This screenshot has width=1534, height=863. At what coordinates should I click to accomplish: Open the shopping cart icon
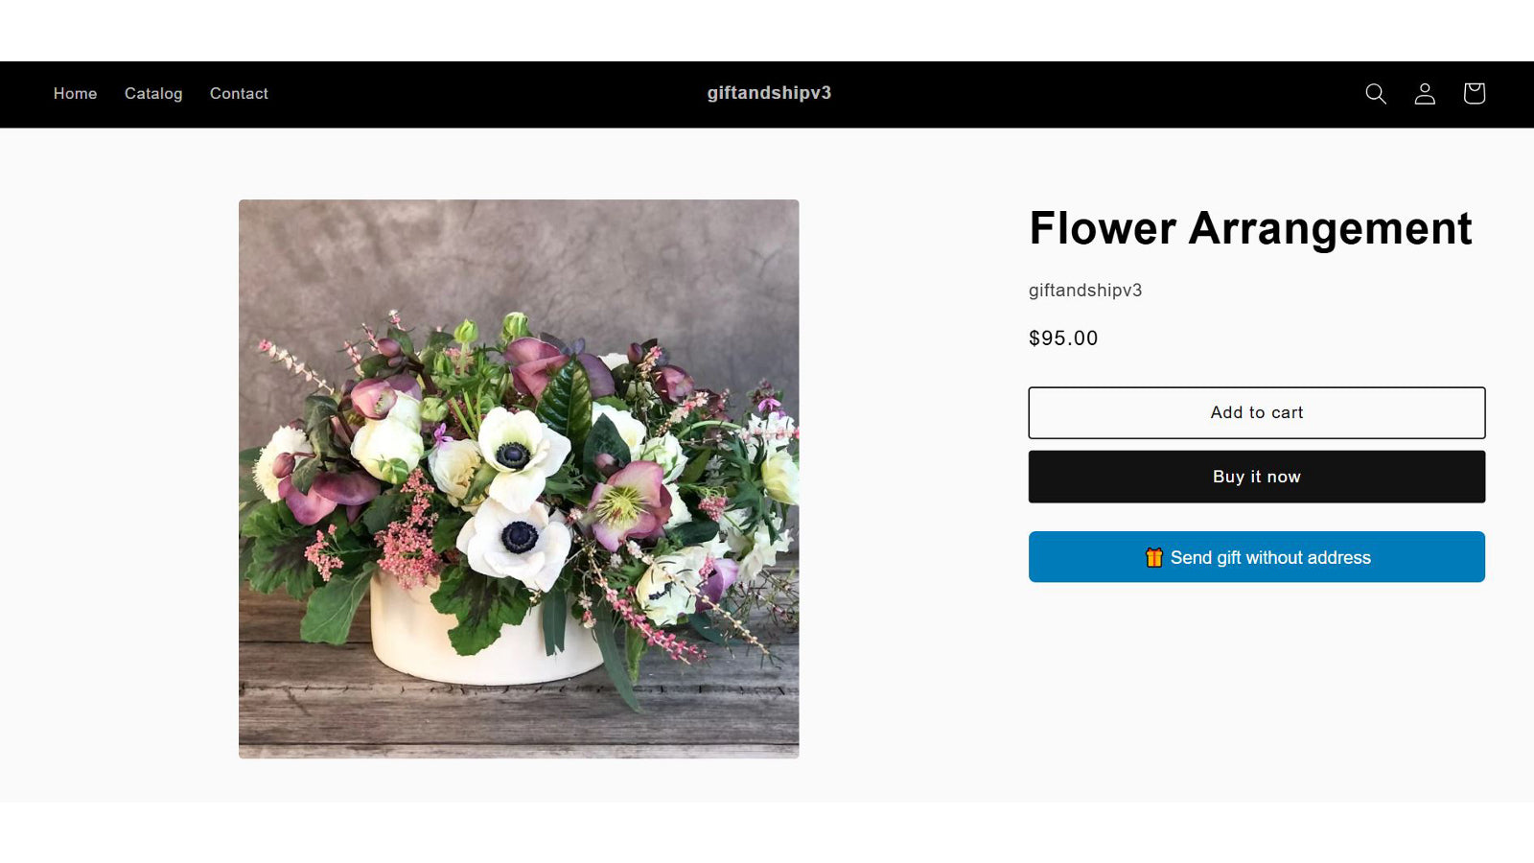1474,93
